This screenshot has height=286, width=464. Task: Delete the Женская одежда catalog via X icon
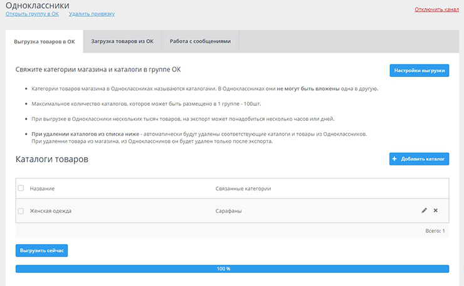coord(436,210)
